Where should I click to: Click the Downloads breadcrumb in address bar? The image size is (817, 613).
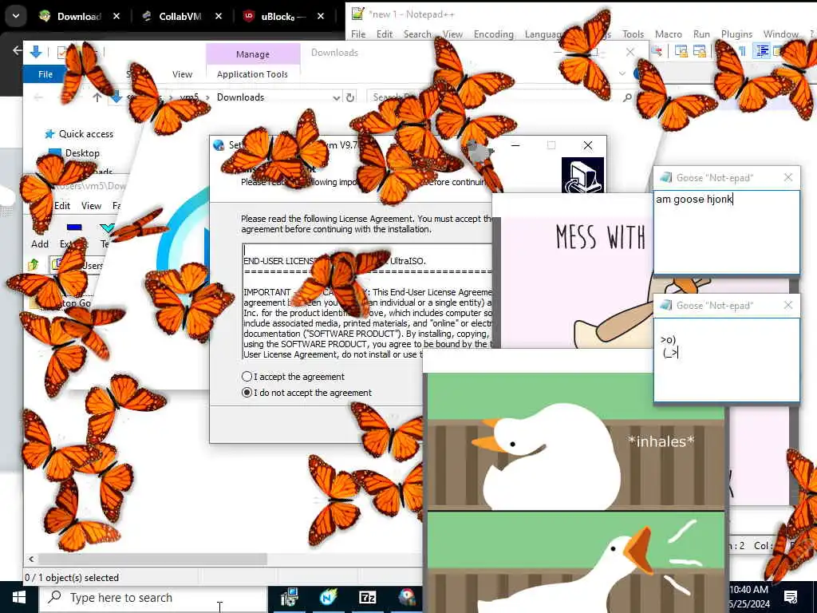point(240,97)
